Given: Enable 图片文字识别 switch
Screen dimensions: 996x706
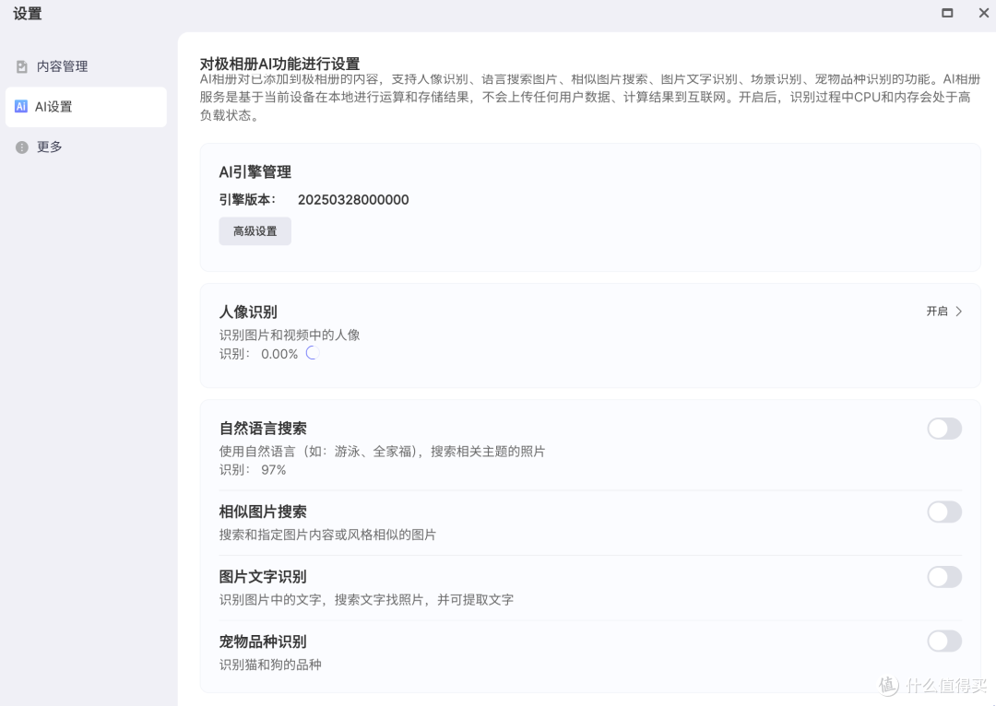Looking at the screenshot, I should pos(944,576).
